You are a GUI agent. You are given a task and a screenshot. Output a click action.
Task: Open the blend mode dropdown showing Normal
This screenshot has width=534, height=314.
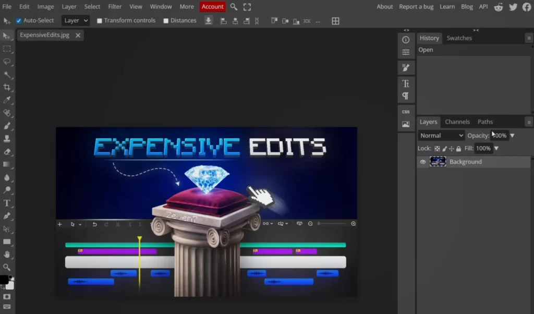(441, 135)
